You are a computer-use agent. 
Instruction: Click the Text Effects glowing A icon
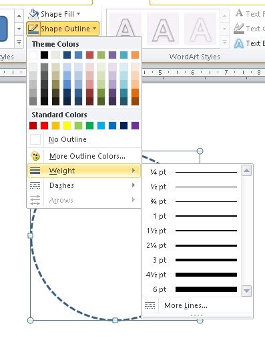point(239,43)
